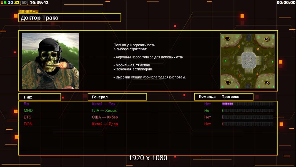Select player Ra in the list
The height and width of the screenshot is (167, 296).
coord(26,104)
